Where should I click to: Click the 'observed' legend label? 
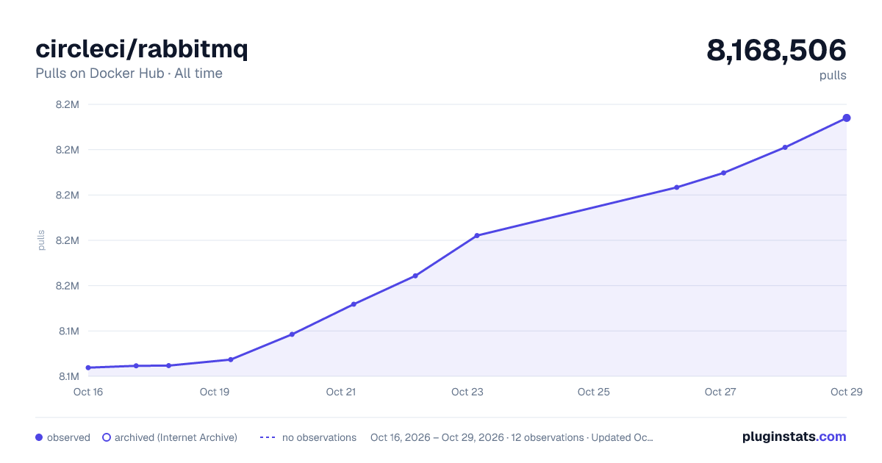68,437
